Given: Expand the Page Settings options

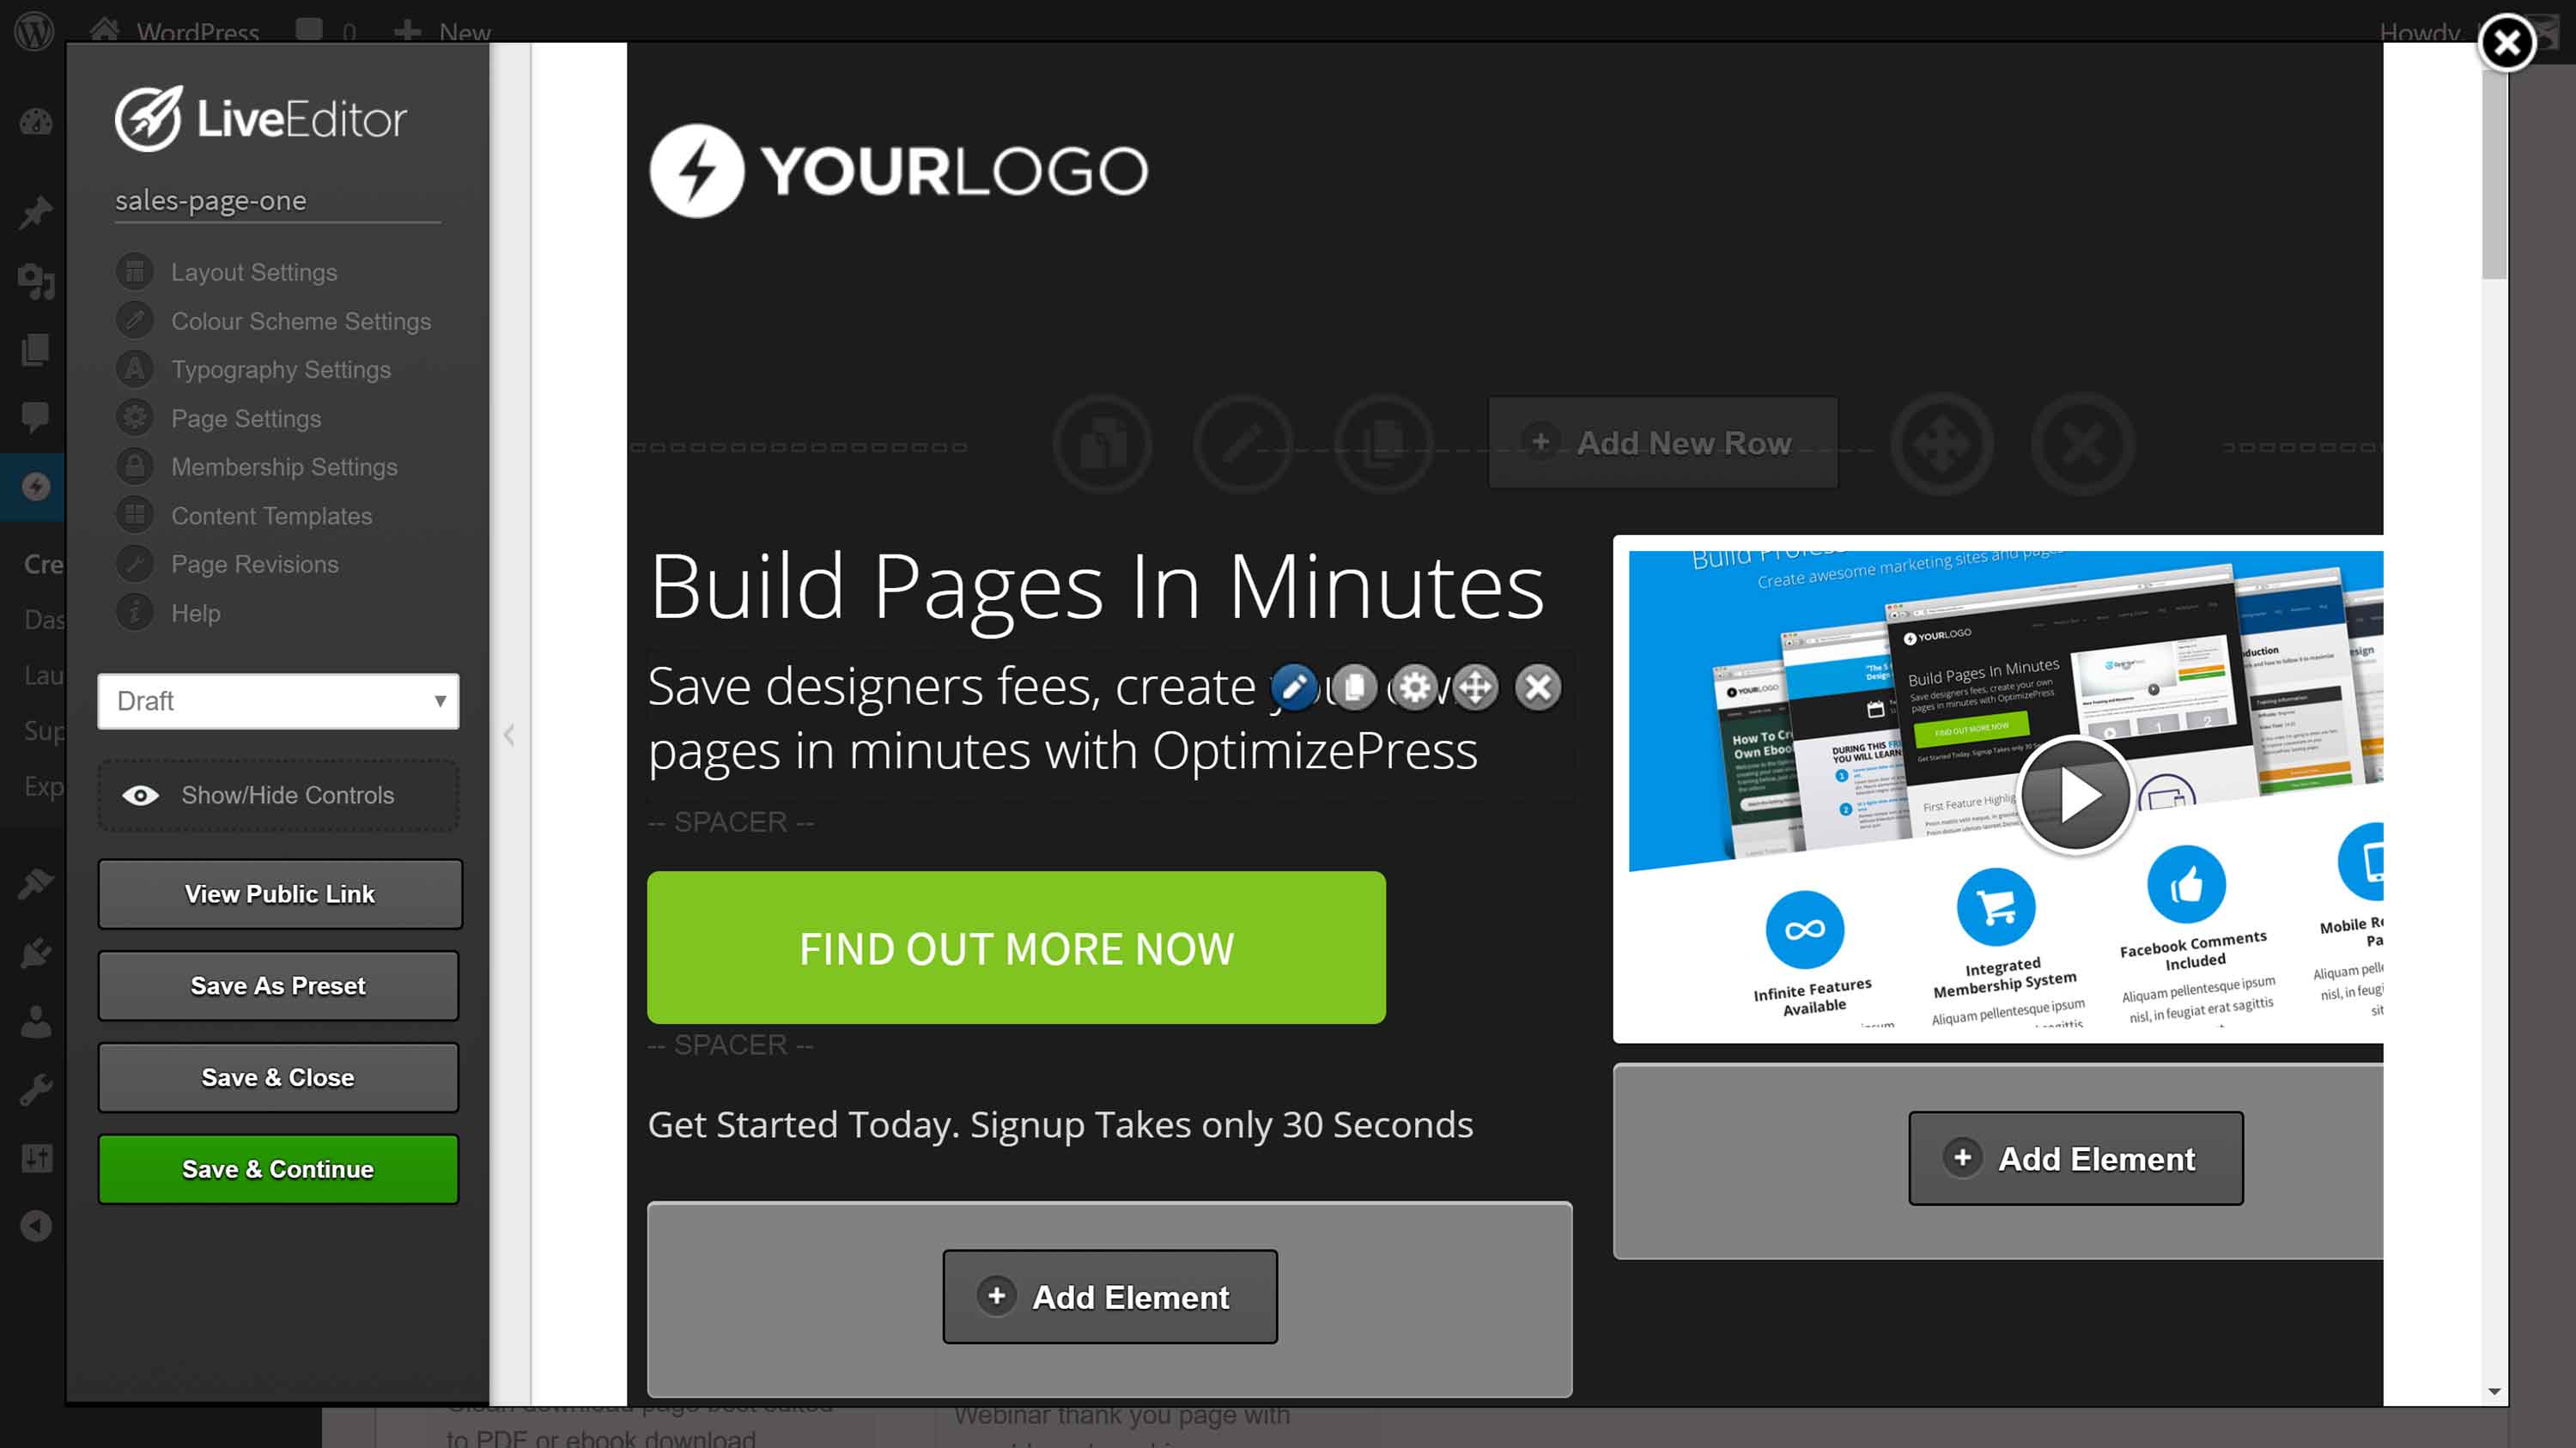Looking at the screenshot, I should [244, 417].
